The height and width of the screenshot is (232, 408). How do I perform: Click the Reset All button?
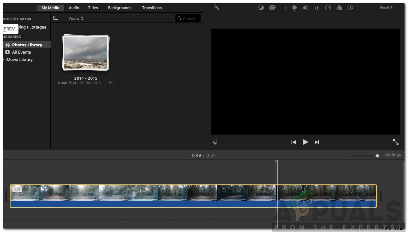click(x=387, y=7)
